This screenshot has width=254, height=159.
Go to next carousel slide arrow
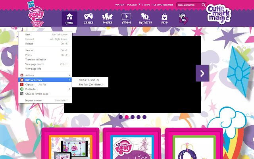coord(202,73)
